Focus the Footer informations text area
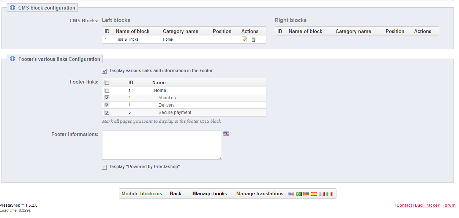The width and height of the screenshot is (459, 218). 162,145
